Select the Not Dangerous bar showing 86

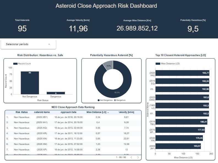30,83
